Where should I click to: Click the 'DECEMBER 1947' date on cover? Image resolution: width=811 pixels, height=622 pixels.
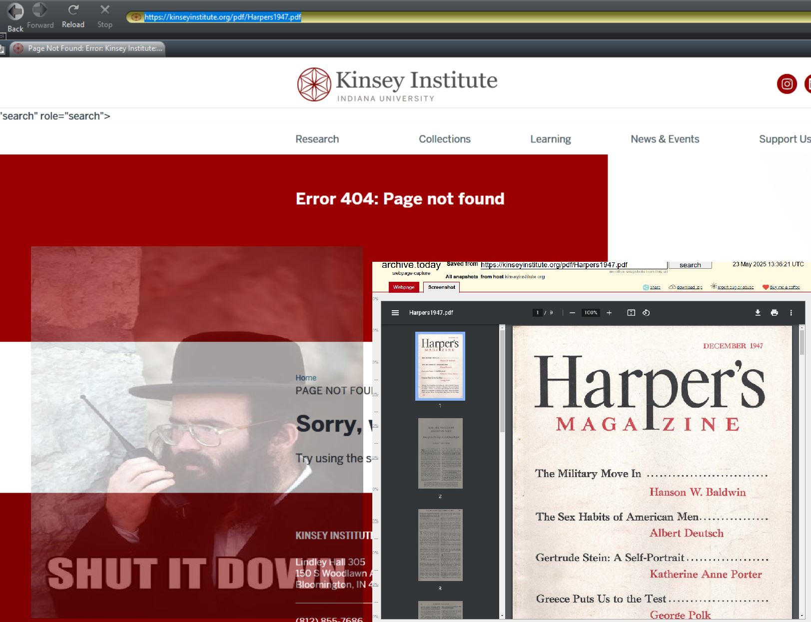tap(733, 346)
